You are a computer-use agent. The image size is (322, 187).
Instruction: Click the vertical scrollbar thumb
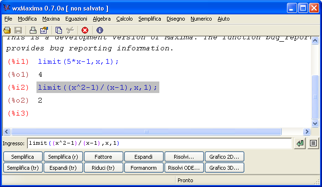coord(315,97)
